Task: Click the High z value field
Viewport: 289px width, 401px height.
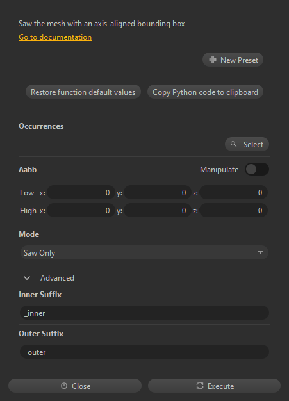Action: click(233, 210)
